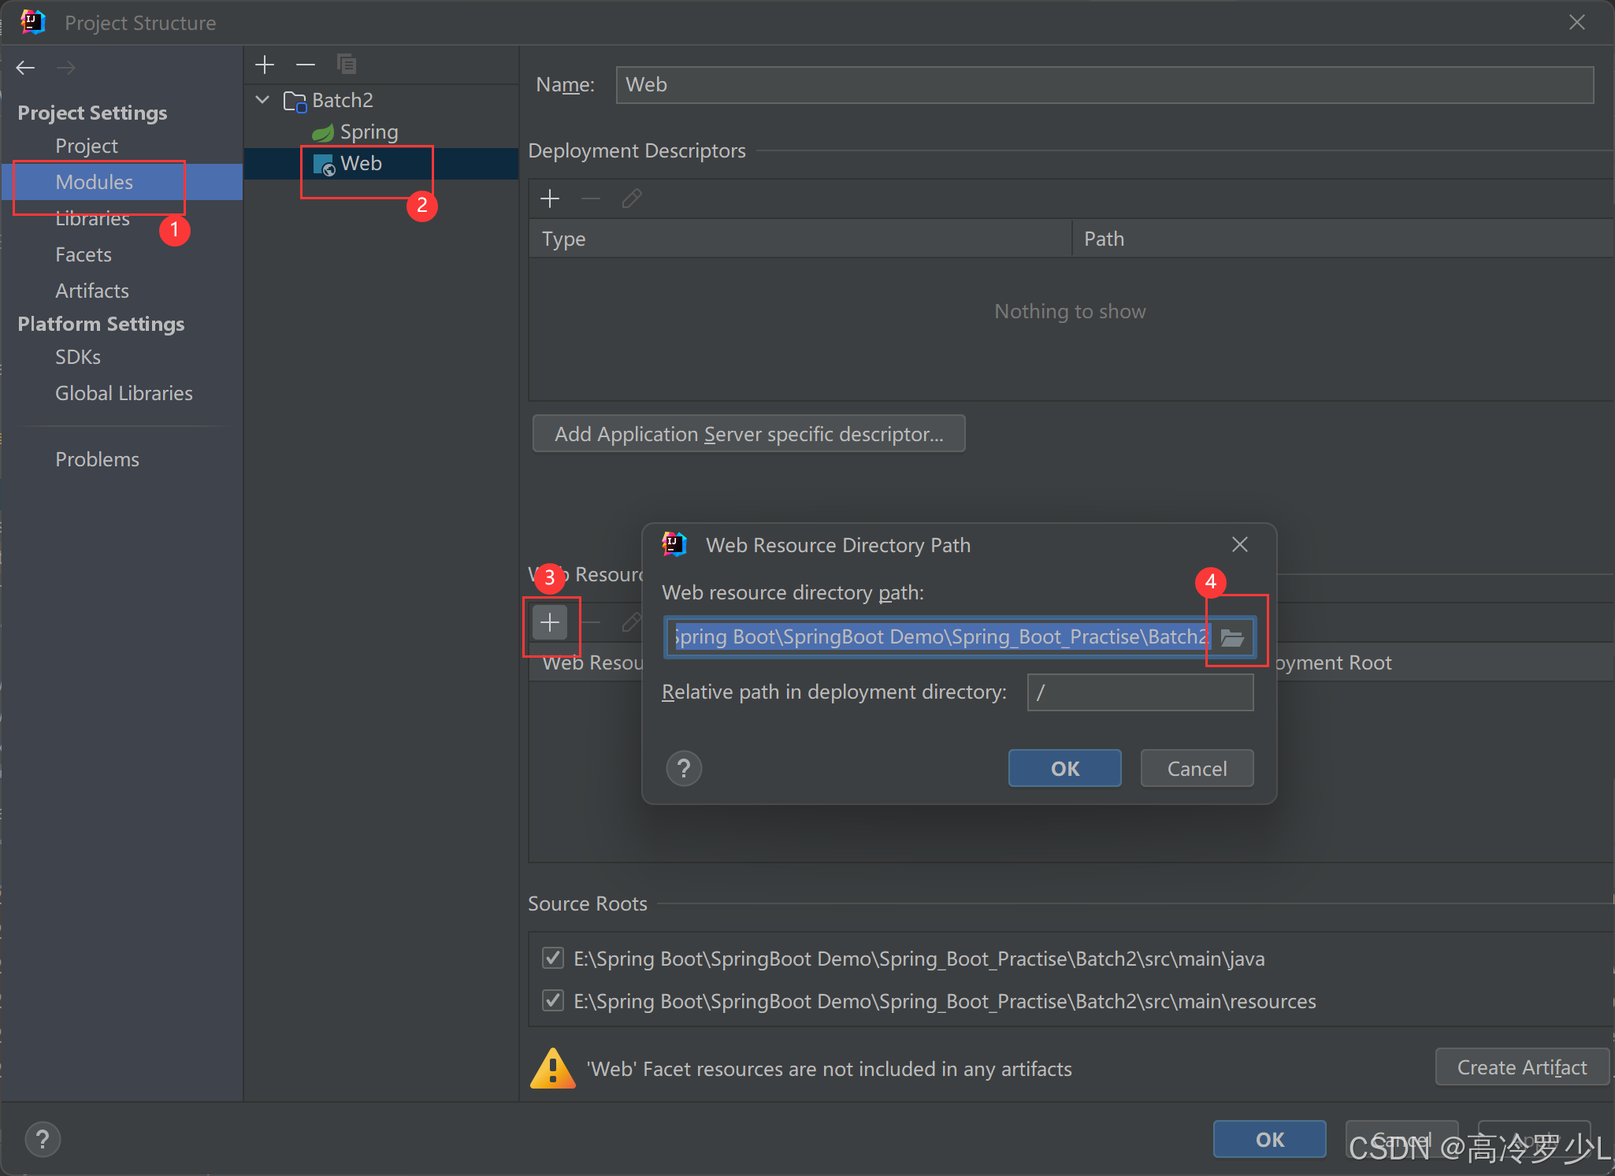Click the back arrow navigation icon
1615x1176 pixels.
[x=25, y=68]
